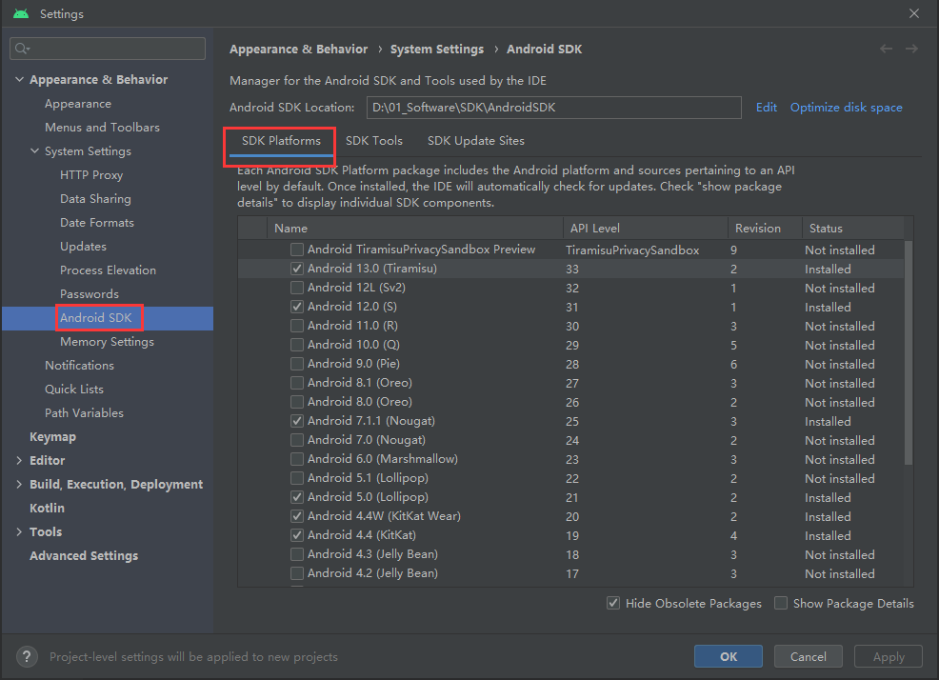Check Android 11.0 (R) platform
This screenshot has height=680, width=939.
click(297, 326)
